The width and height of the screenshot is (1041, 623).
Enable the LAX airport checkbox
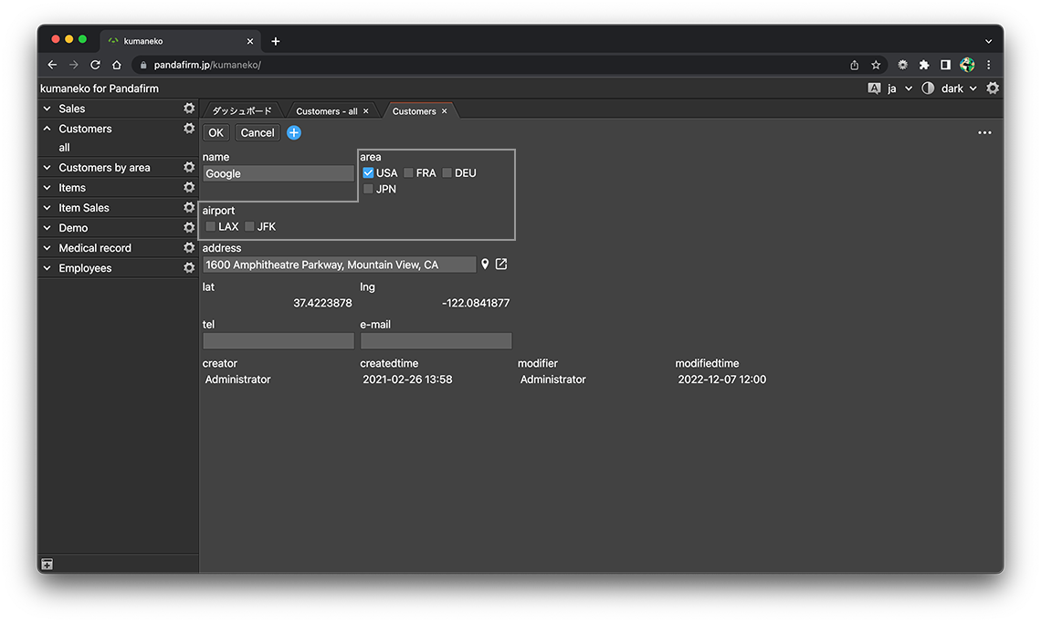[211, 227]
